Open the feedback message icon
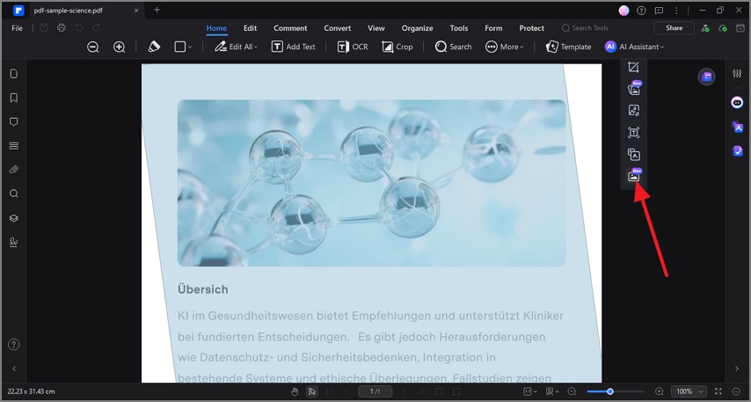This screenshot has width=751, height=402. (x=659, y=10)
